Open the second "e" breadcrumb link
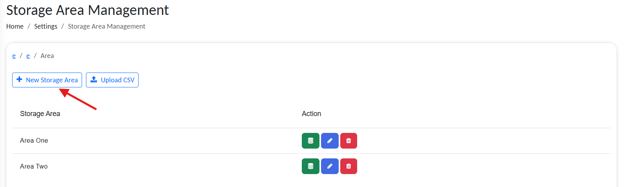 pyautogui.click(x=28, y=56)
